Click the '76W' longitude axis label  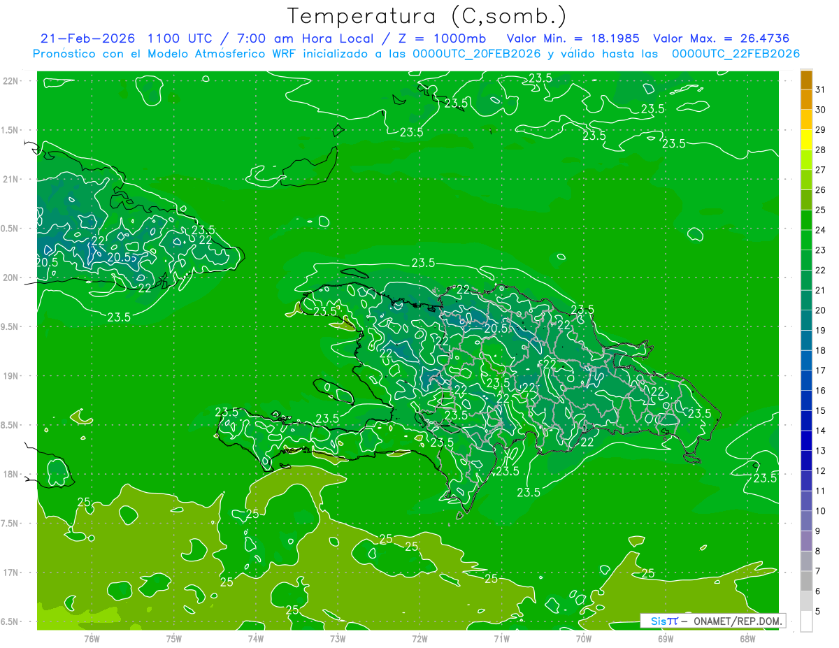(x=92, y=639)
